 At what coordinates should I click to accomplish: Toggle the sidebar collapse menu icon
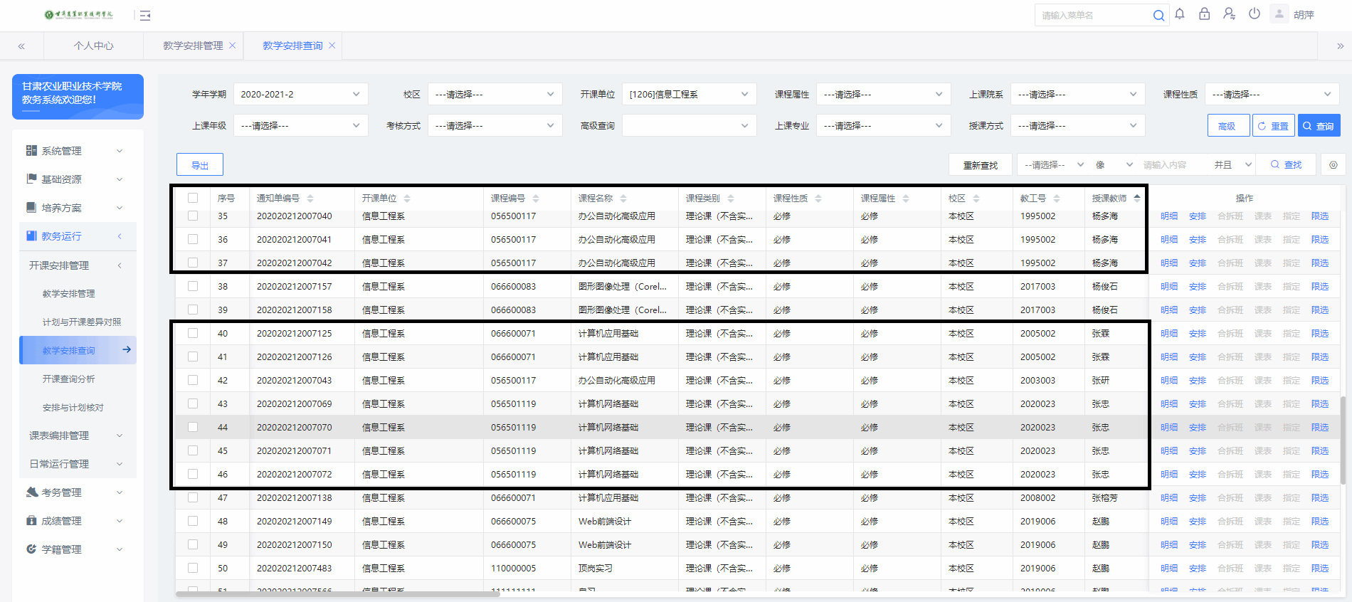145,15
